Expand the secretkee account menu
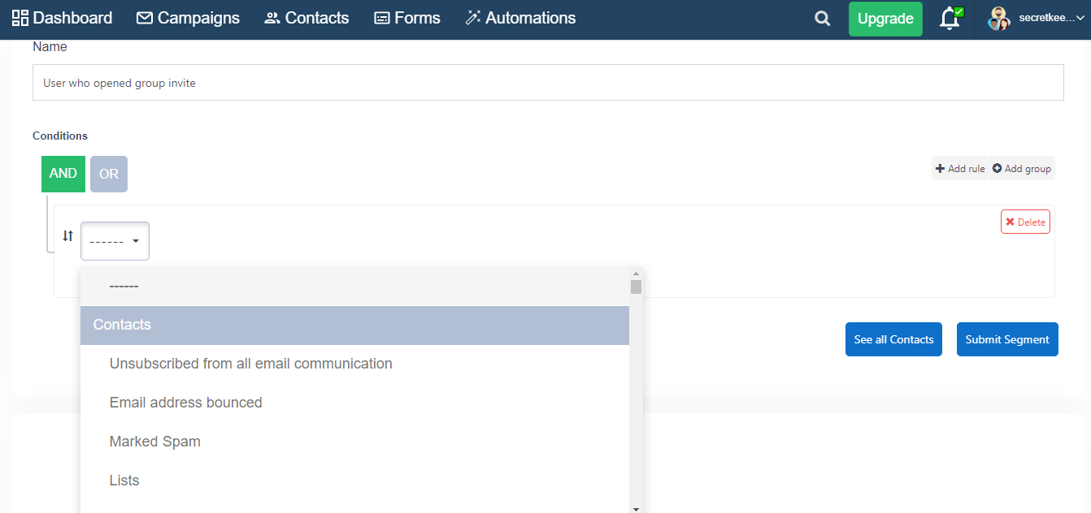This screenshot has height=513, width=1091. click(1051, 18)
